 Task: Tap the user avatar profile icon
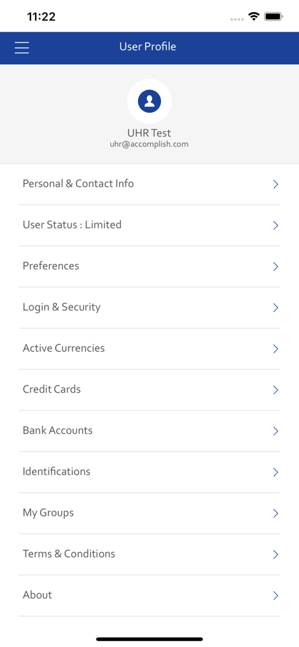pos(149,101)
